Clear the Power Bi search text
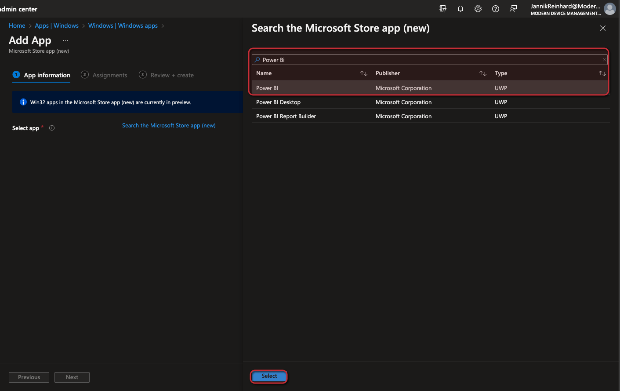620x391 pixels. [605, 60]
